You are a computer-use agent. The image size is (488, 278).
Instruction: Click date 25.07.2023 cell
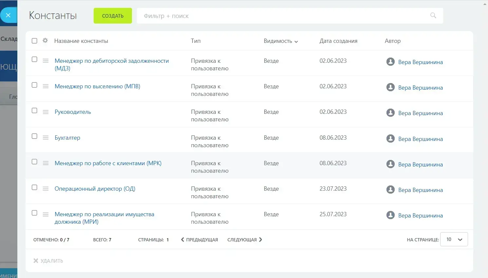[333, 214]
